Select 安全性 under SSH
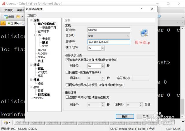The image size is (185, 131). coord(46,39)
